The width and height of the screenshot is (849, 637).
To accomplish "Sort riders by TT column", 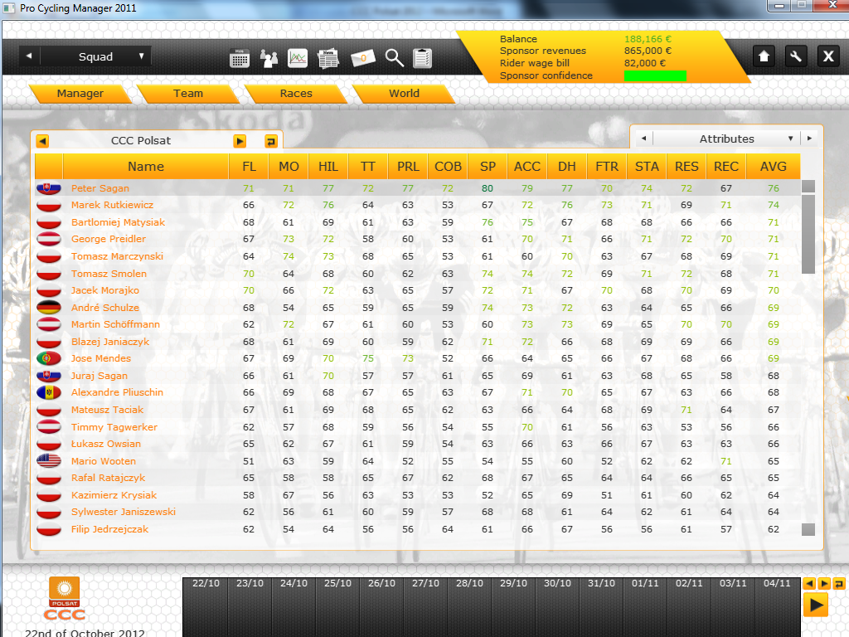I will pyautogui.click(x=368, y=166).
